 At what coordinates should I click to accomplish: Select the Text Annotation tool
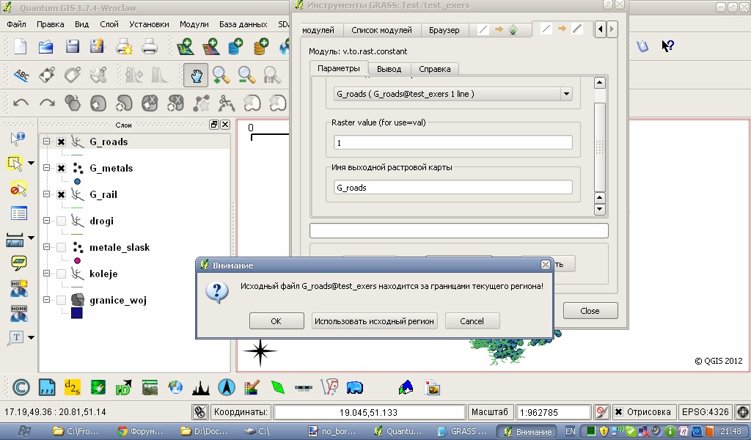[16, 337]
